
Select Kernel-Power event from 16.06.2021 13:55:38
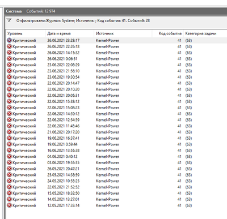(116, 150)
